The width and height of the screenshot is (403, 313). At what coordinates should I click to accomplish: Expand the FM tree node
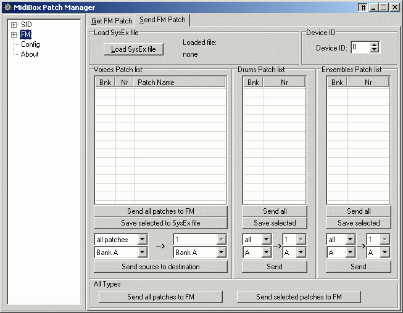click(14, 35)
